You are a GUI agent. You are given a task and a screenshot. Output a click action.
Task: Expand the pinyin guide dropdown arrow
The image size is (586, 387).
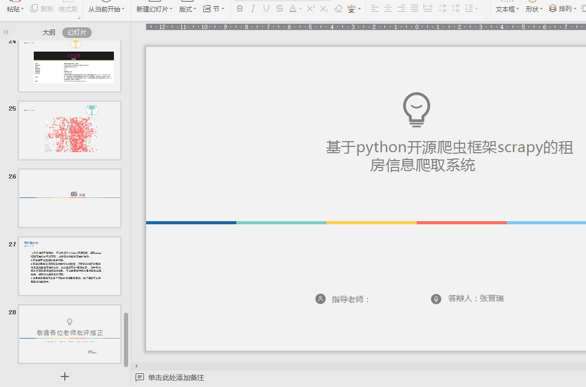[x=360, y=9]
